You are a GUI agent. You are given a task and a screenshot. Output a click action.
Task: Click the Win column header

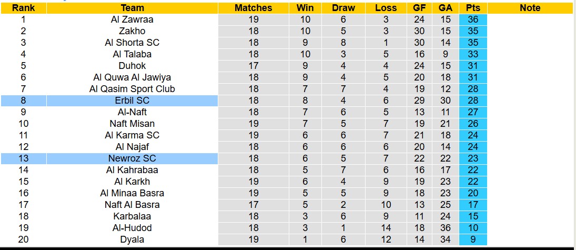[x=305, y=8]
